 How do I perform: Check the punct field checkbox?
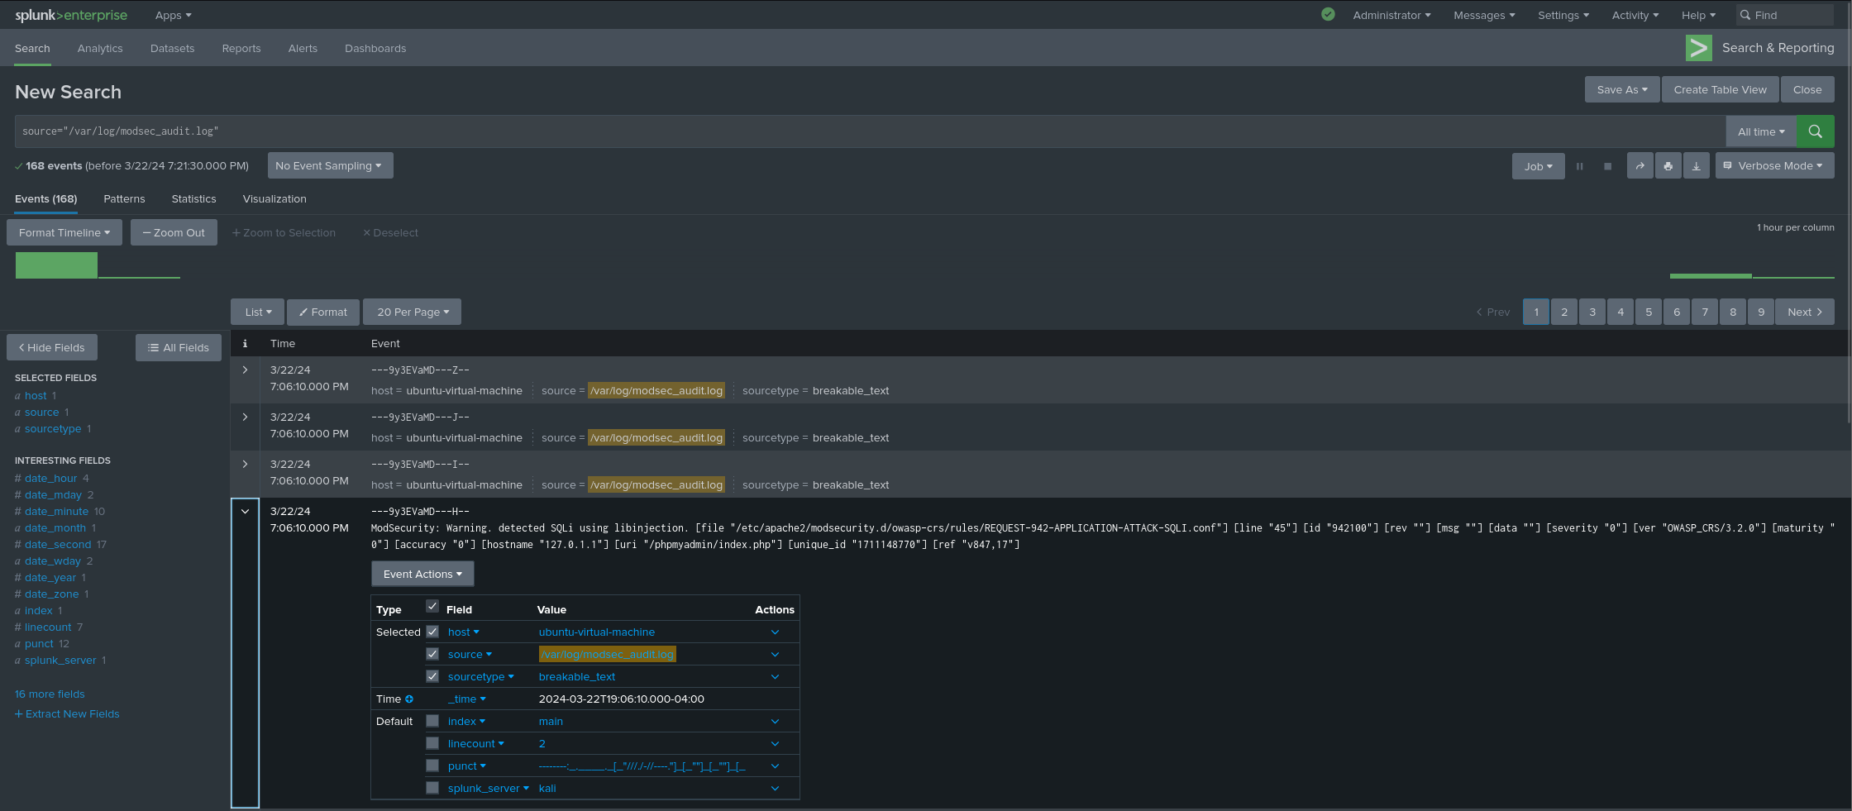pos(432,766)
